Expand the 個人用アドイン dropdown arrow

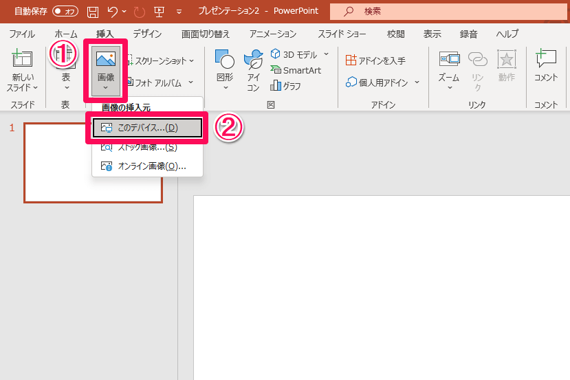coord(417,82)
